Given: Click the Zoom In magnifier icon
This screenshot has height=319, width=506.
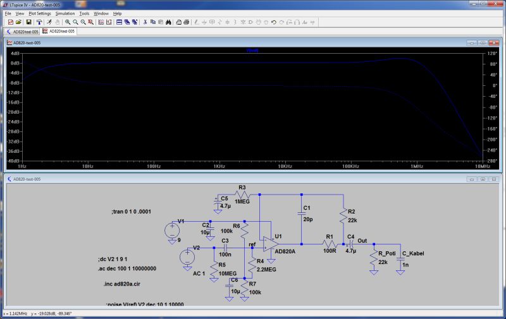Looking at the screenshot, I should tap(68, 22).
